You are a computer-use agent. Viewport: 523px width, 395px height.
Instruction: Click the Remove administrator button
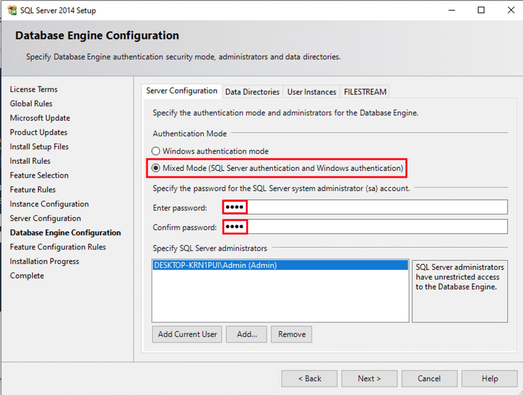292,334
